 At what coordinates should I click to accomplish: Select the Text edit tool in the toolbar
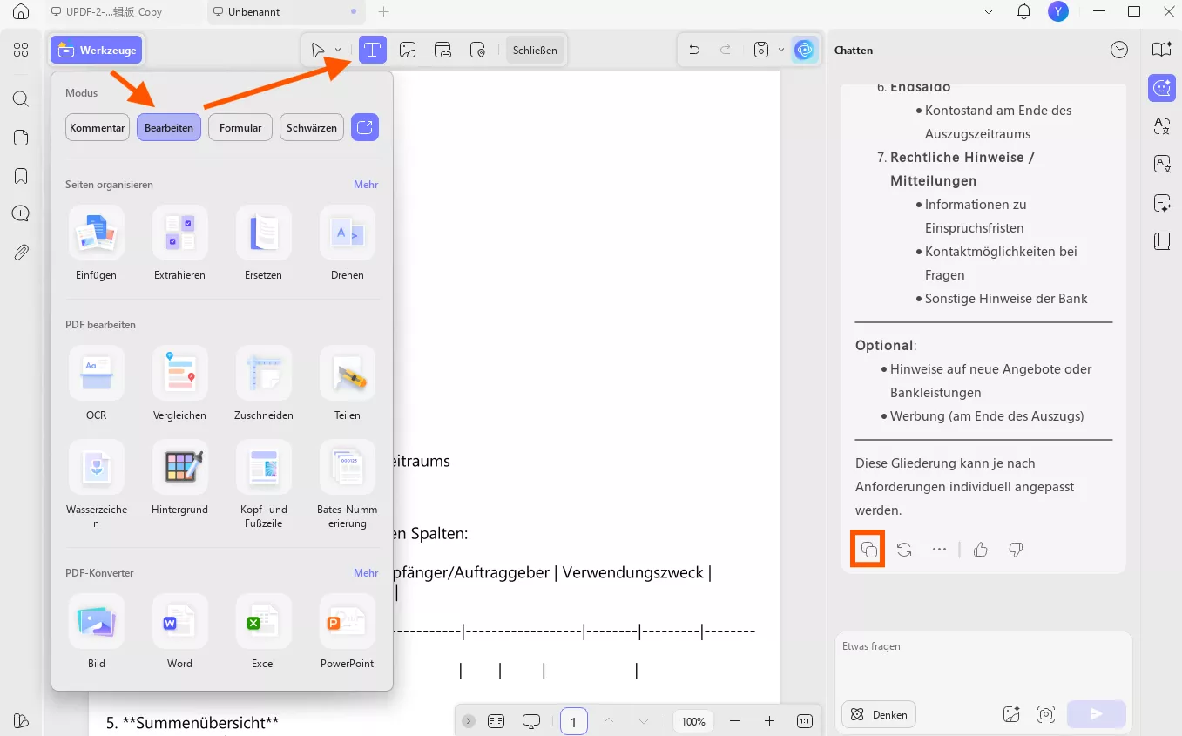click(x=373, y=50)
